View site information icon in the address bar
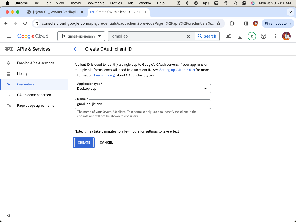Screen dimensions: 296x222 click(x=36, y=23)
